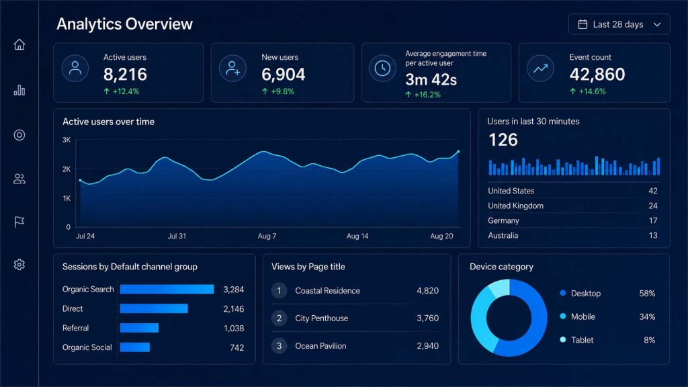Click the Aug 20 endpoint on line chart
The height and width of the screenshot is (387, 688).
[x=458, y=152]
